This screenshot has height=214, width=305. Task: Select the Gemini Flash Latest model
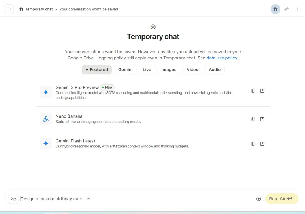click(x=153, y=143)
